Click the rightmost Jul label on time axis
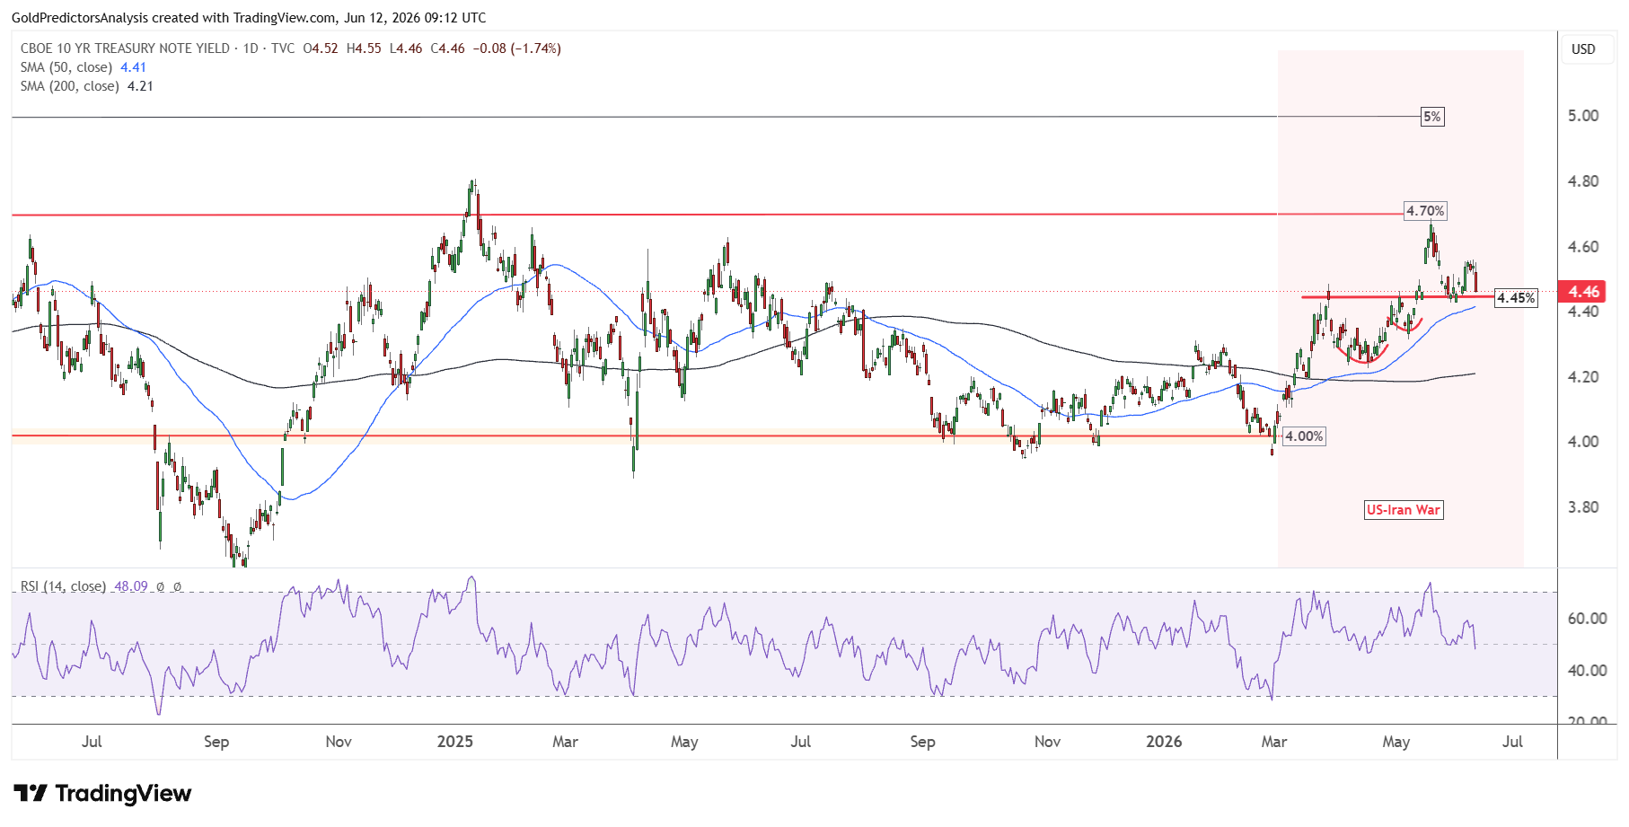This screenshot has width=1629, height=827. click(1512, 742)
